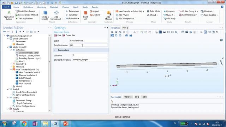
Task: Click the Open folder icon in title bar
Action: [12, 3]
